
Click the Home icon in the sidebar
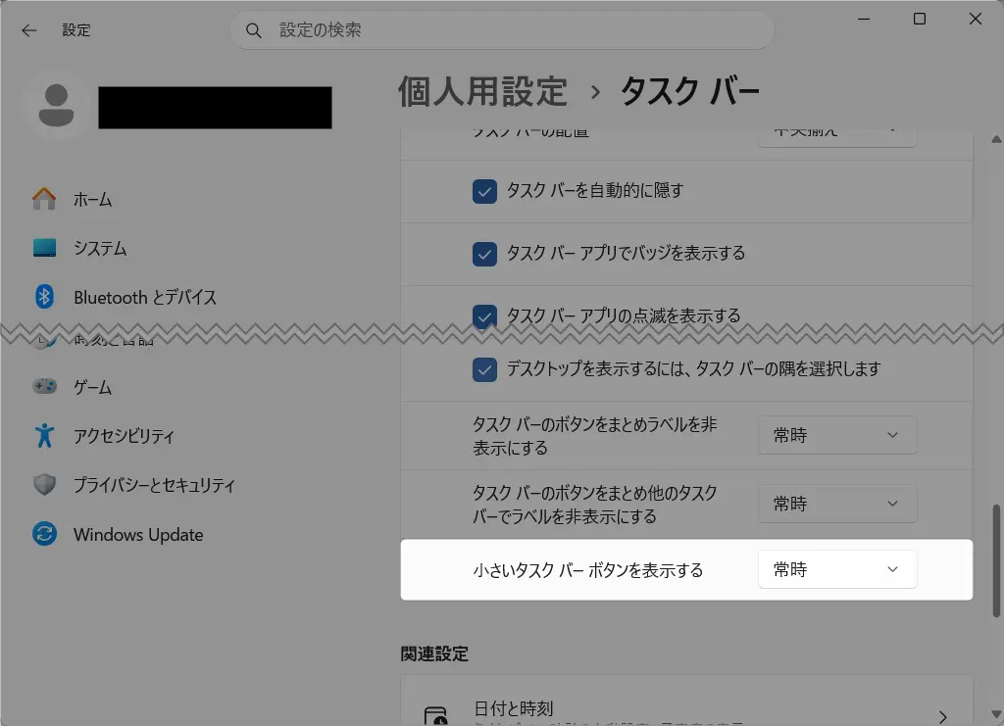coord(44,199)
